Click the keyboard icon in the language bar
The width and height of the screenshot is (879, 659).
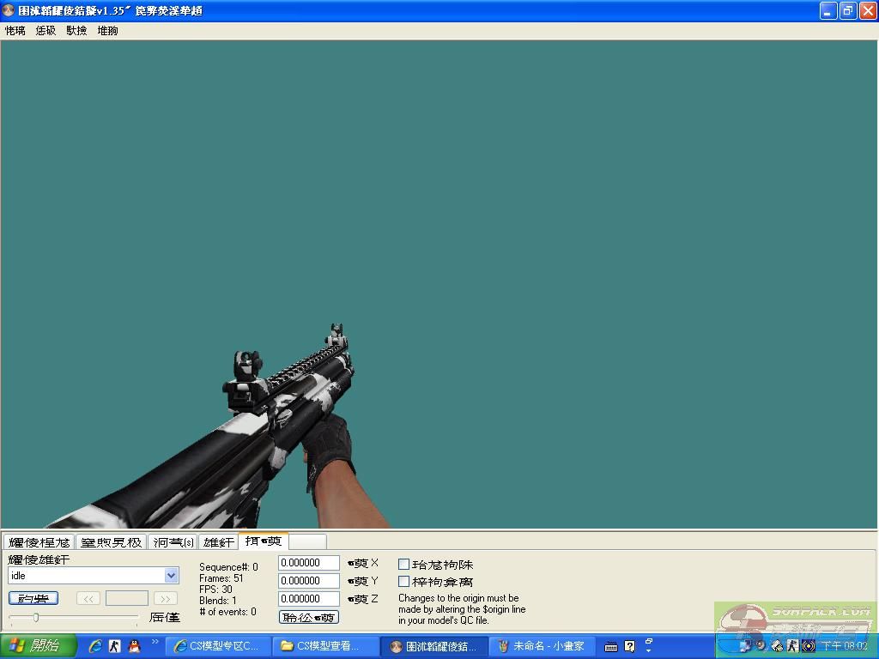click(610, 646)
